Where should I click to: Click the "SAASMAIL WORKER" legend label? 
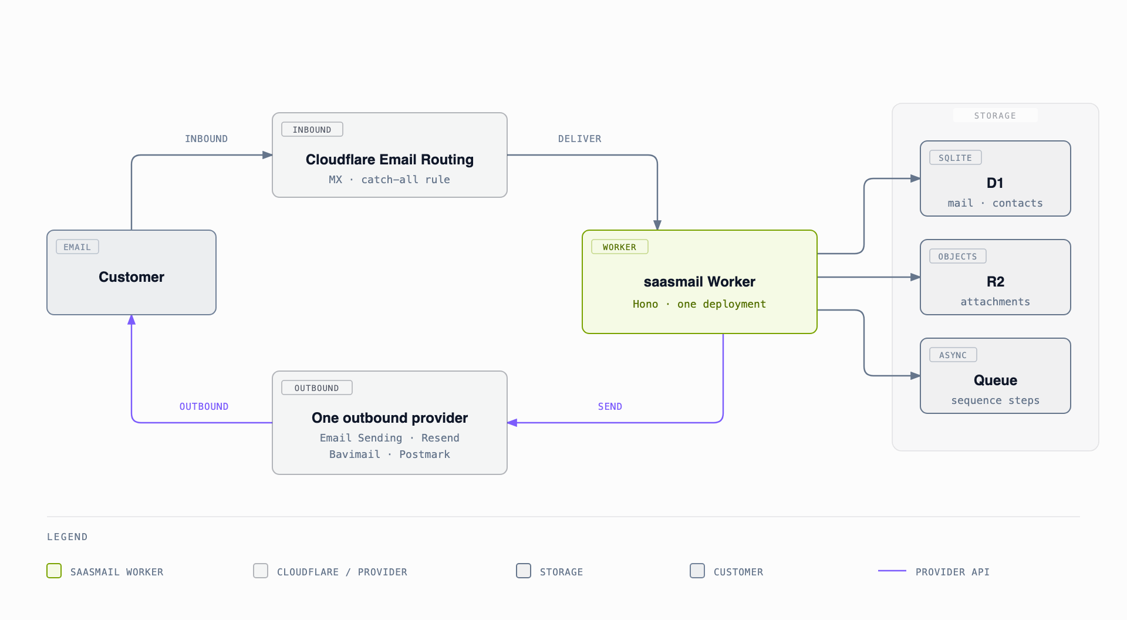click(117, 572)
